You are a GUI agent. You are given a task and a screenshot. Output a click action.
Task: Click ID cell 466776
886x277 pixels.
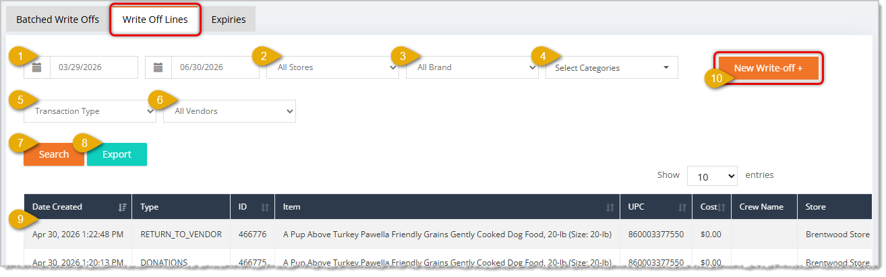point(252,234)
